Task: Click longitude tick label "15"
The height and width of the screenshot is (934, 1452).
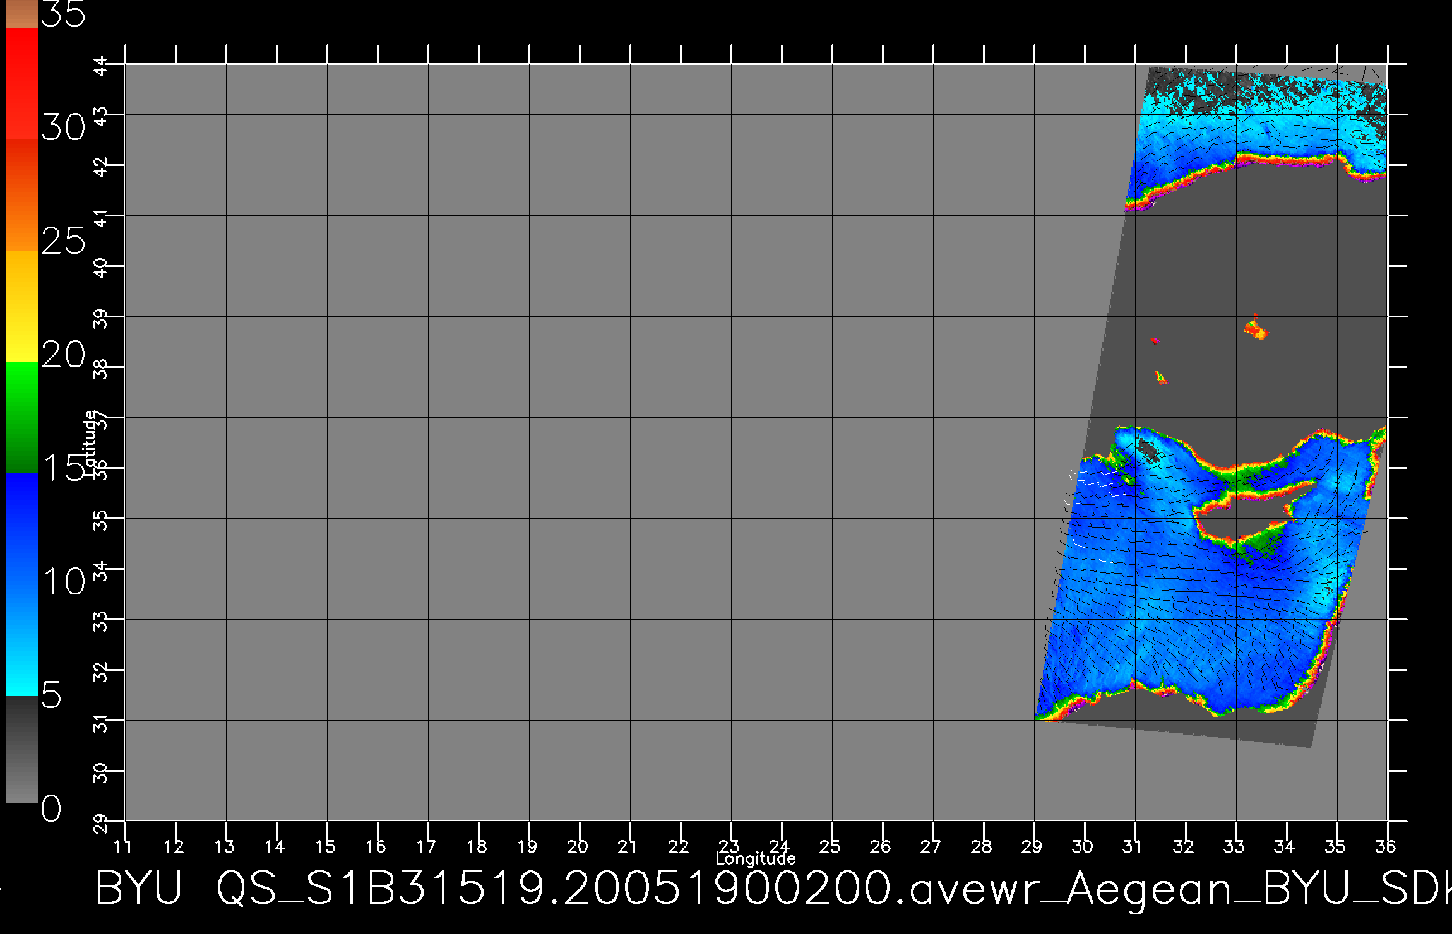Action: coord(325,846)
